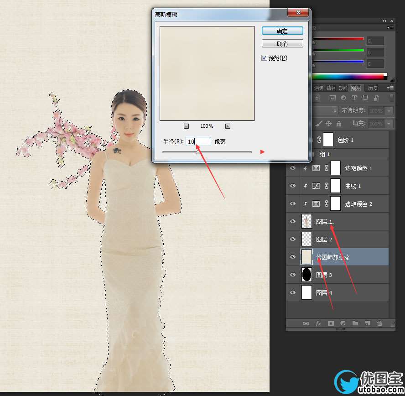Filter layers by type (T) icon

pos(354,98)
